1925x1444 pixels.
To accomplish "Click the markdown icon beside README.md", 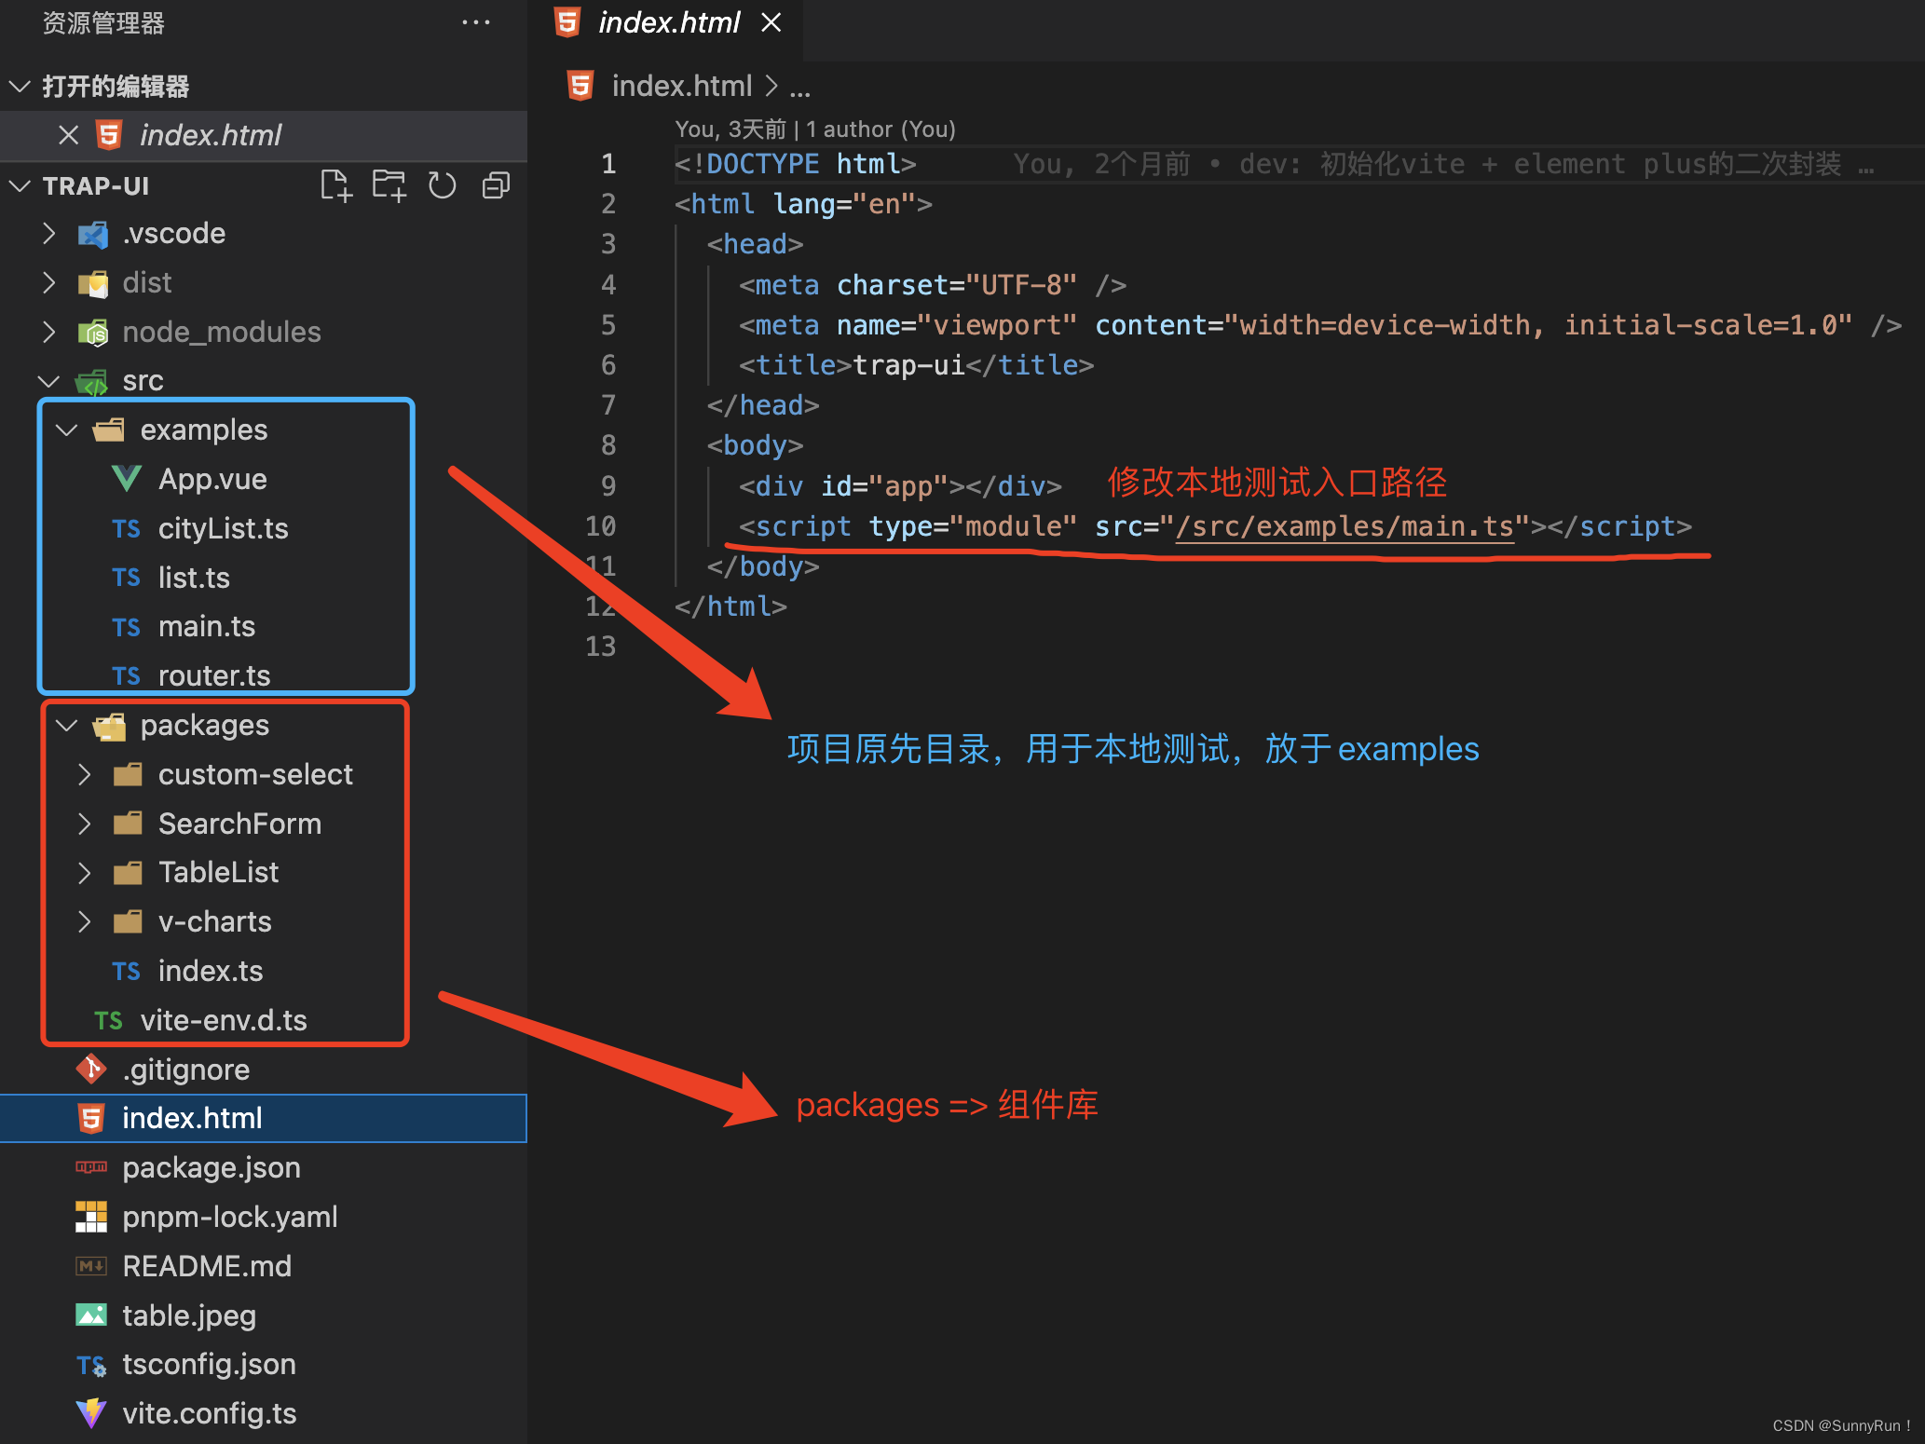I will tap(90, 1266).
